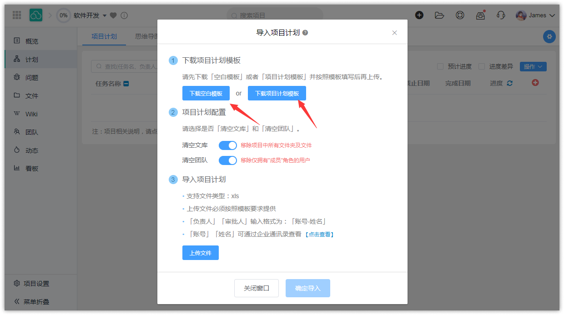This screenshot has width=564, height=315.
Task: Click the 点击查看 contacts link
Action: click(319, 235)
